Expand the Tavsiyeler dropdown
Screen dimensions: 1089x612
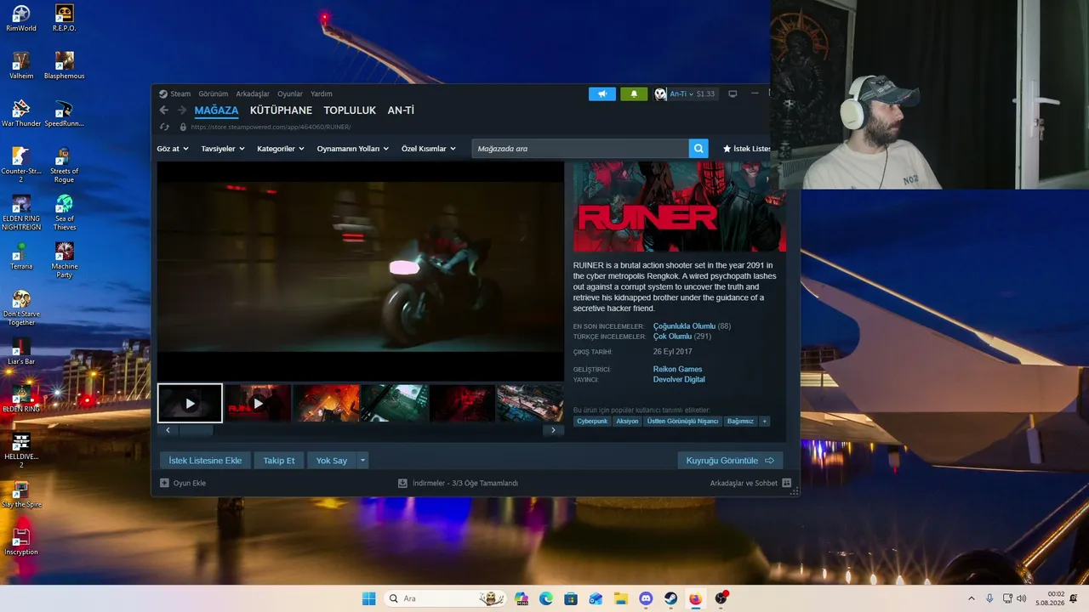point(223,149)
